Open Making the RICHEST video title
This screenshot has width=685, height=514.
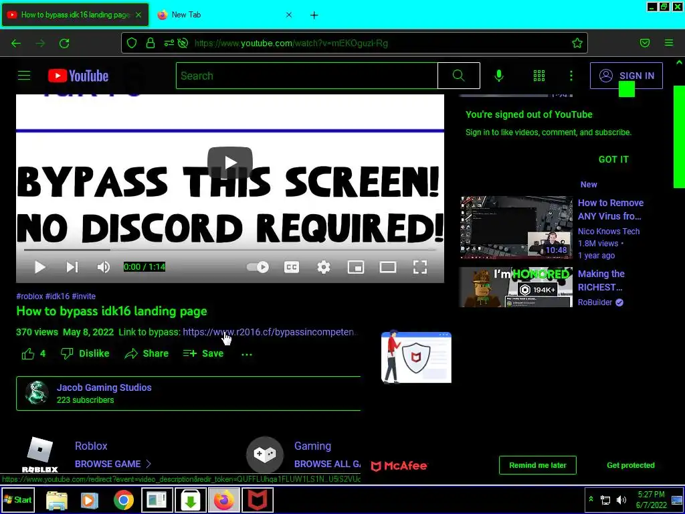(601, 280)
